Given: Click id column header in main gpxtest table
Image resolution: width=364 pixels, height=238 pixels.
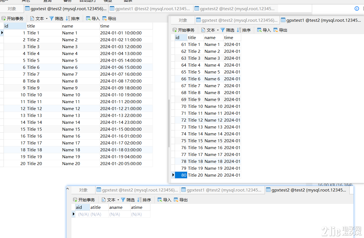Looking at the screenshot, I should click(x=15, y=26).
